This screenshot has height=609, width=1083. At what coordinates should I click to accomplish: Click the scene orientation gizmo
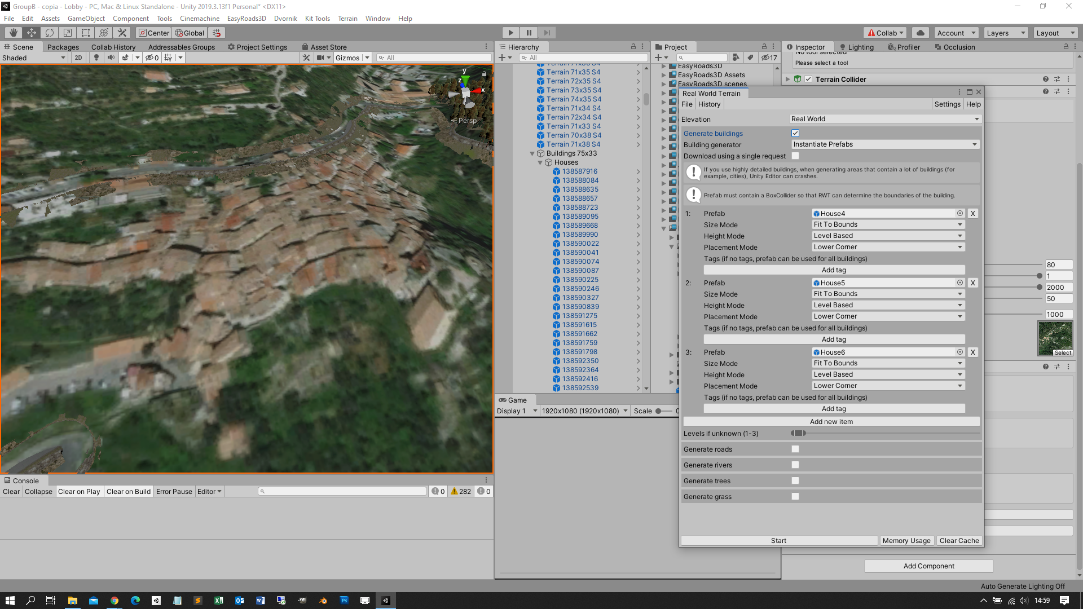(x=467, y=92)
